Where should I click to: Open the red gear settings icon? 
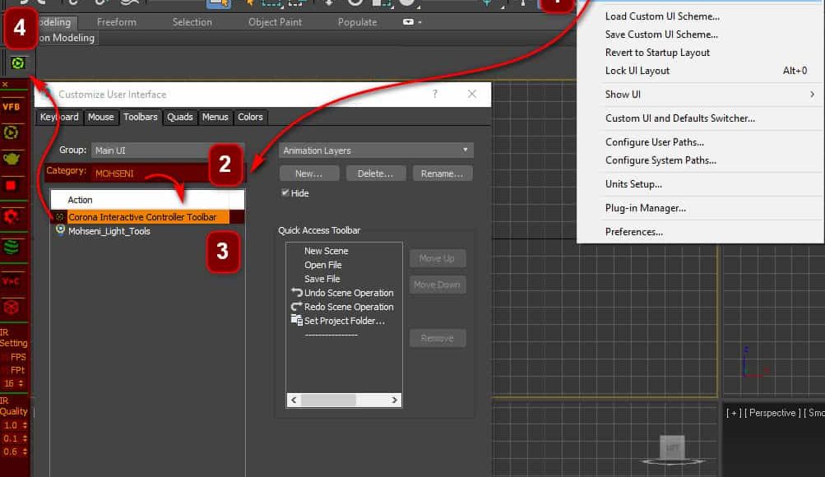click(12, 217)
